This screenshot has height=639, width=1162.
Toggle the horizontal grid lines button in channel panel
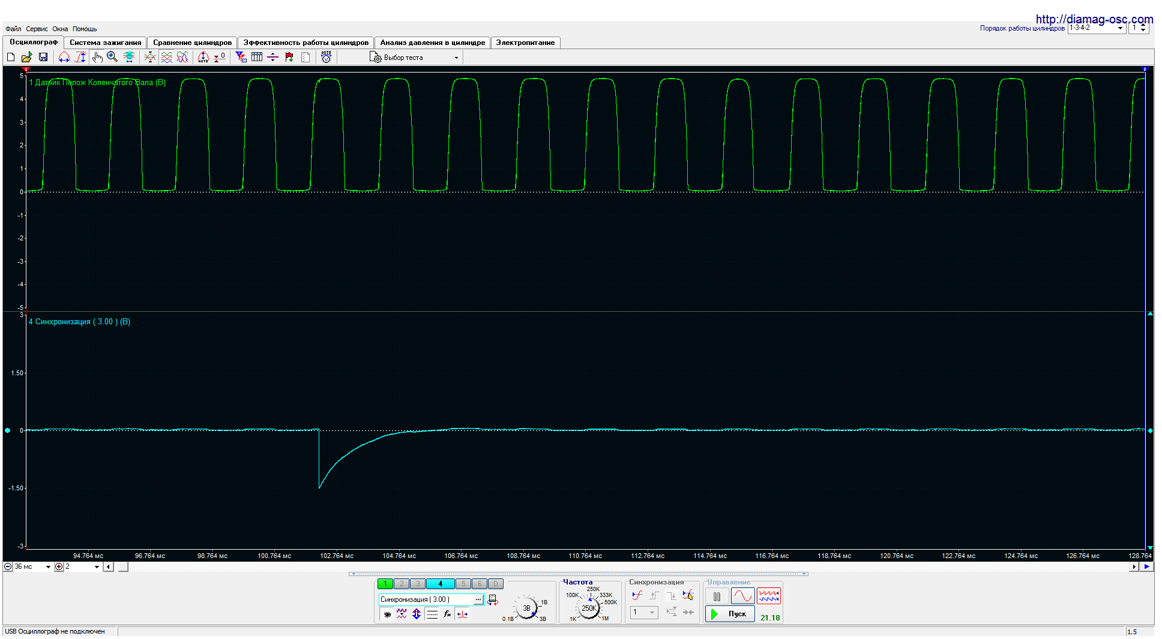pyautogui.click(x=432, y=614)
